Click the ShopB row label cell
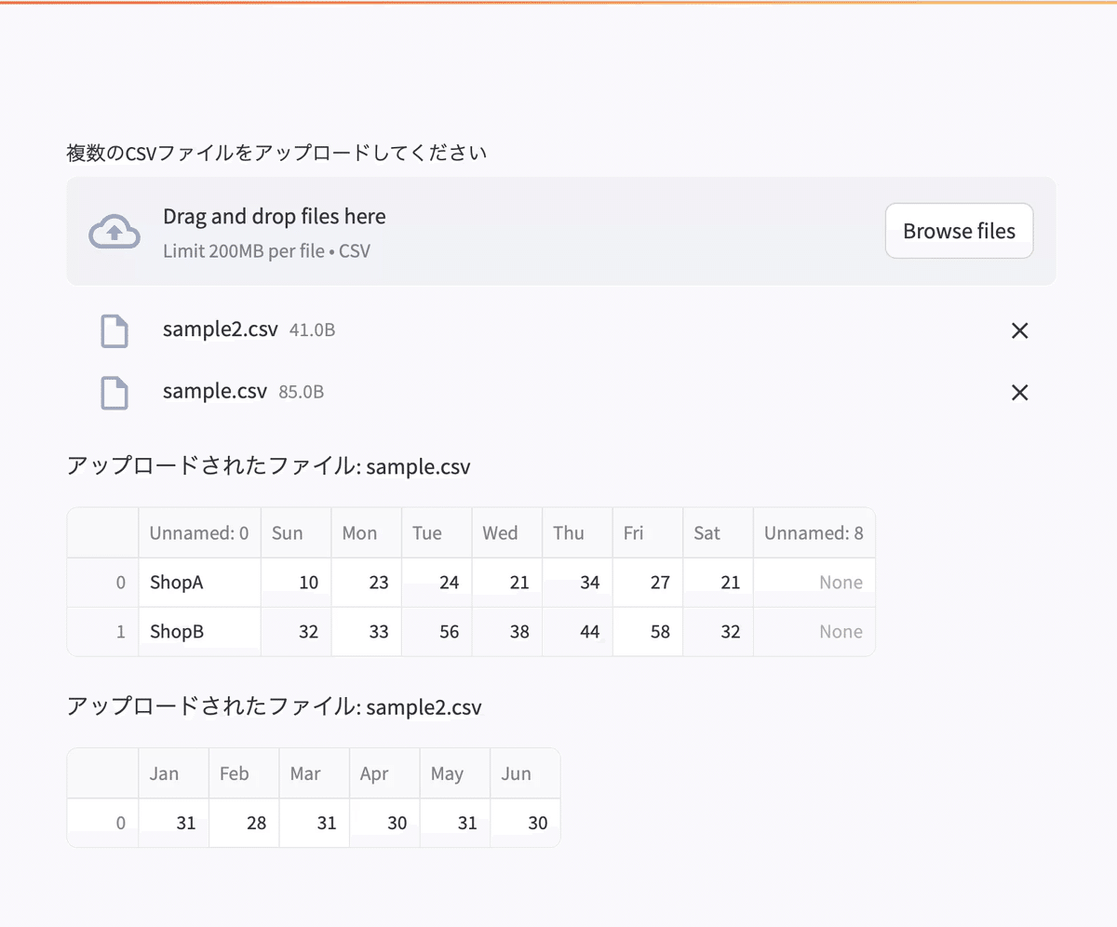The image size is (1117, 927). coord(199,631)
